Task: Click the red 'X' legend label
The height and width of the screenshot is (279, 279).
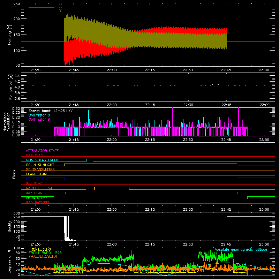Action: (60, 6)
